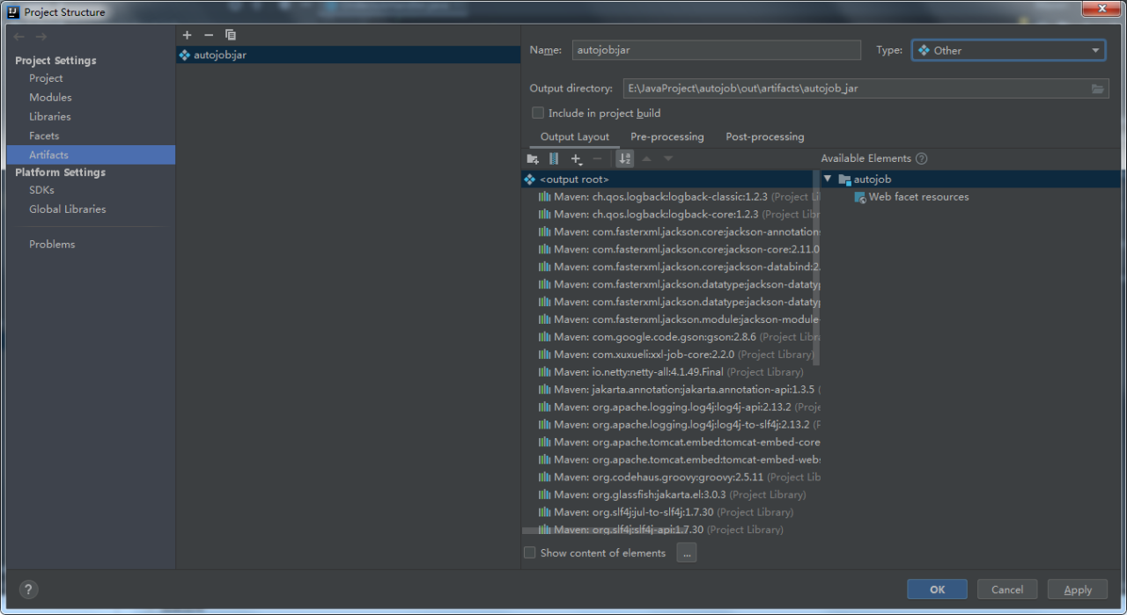
Task: Close the Project Structure dialog
Action: click(x=1101, y=10)
